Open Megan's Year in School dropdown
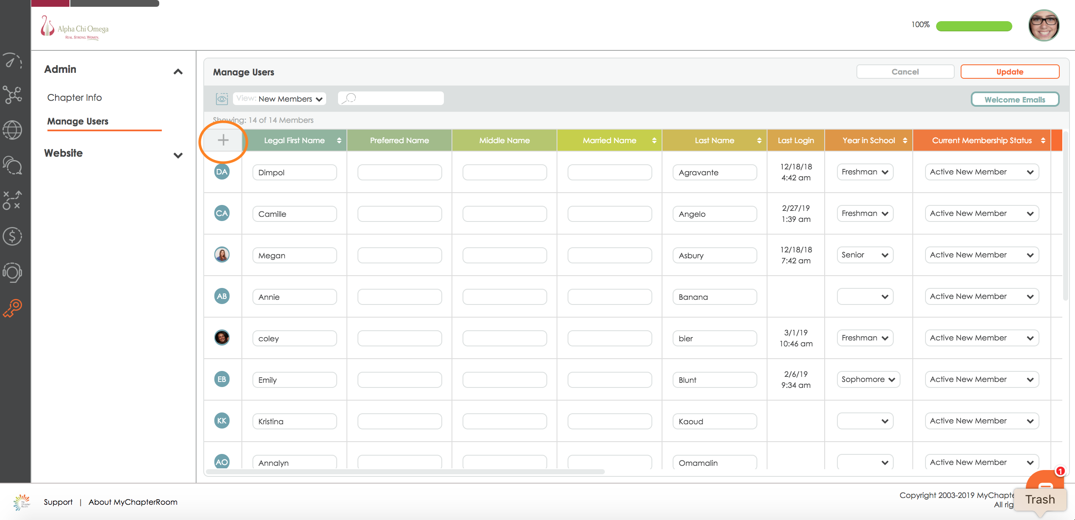Viewport: 1075px width, 520px height. pos(864,255)
